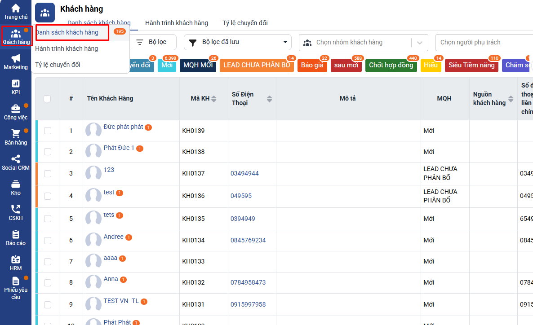Choose Hành trình khách hàng in the flyout menu
The image size is (533, 325).
(67, 48)
